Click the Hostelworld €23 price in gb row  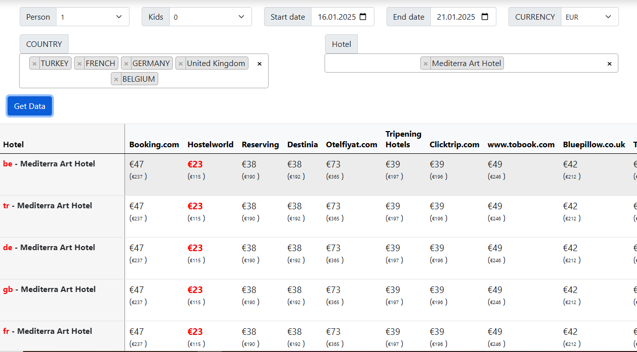pos(195,290)
